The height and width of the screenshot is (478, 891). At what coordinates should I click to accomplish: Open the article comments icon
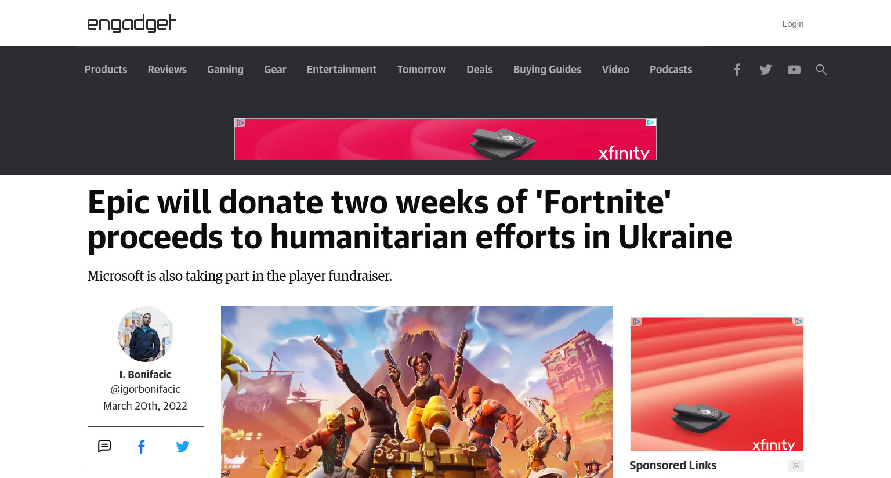(104, 446)
